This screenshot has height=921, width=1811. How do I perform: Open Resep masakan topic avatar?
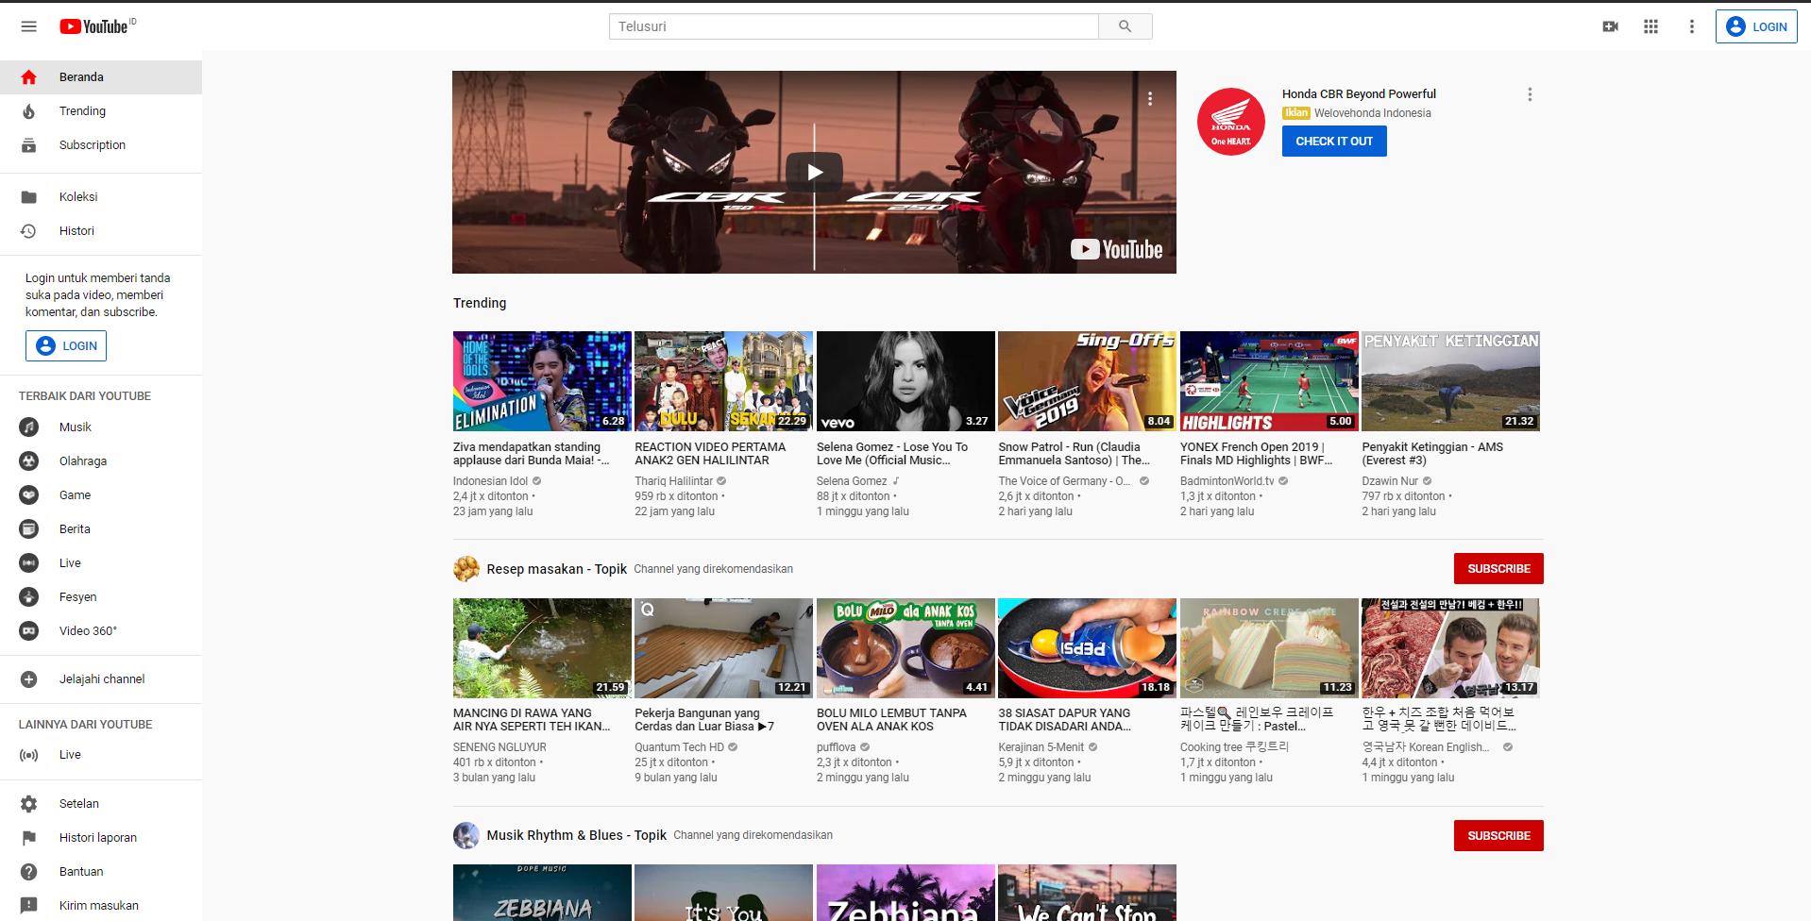coord(466,569)
